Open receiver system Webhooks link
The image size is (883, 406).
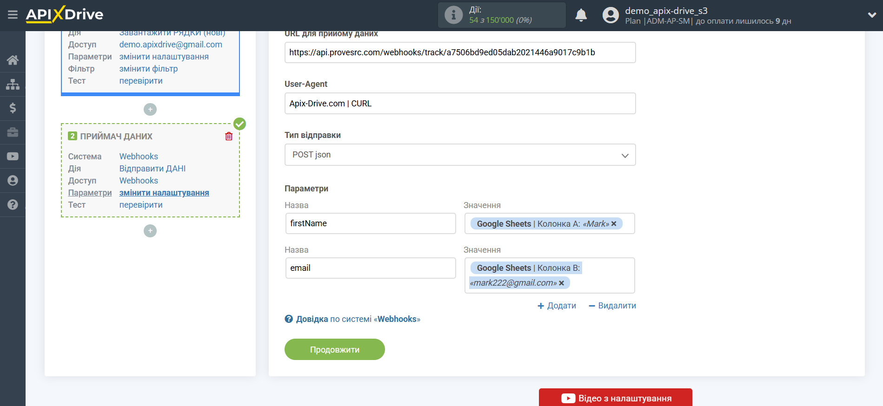(x=139, y=157)
